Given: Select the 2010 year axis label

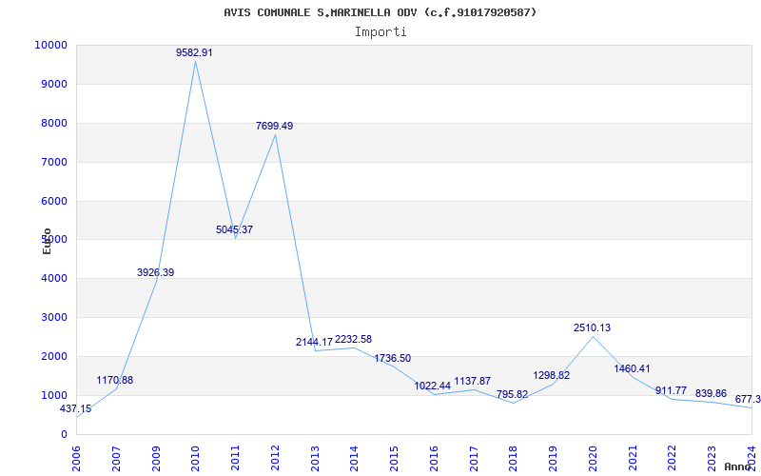Looking at the screenshot, I should [195, 459].
